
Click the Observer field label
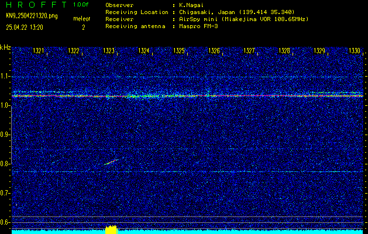(x=119, y=5)
